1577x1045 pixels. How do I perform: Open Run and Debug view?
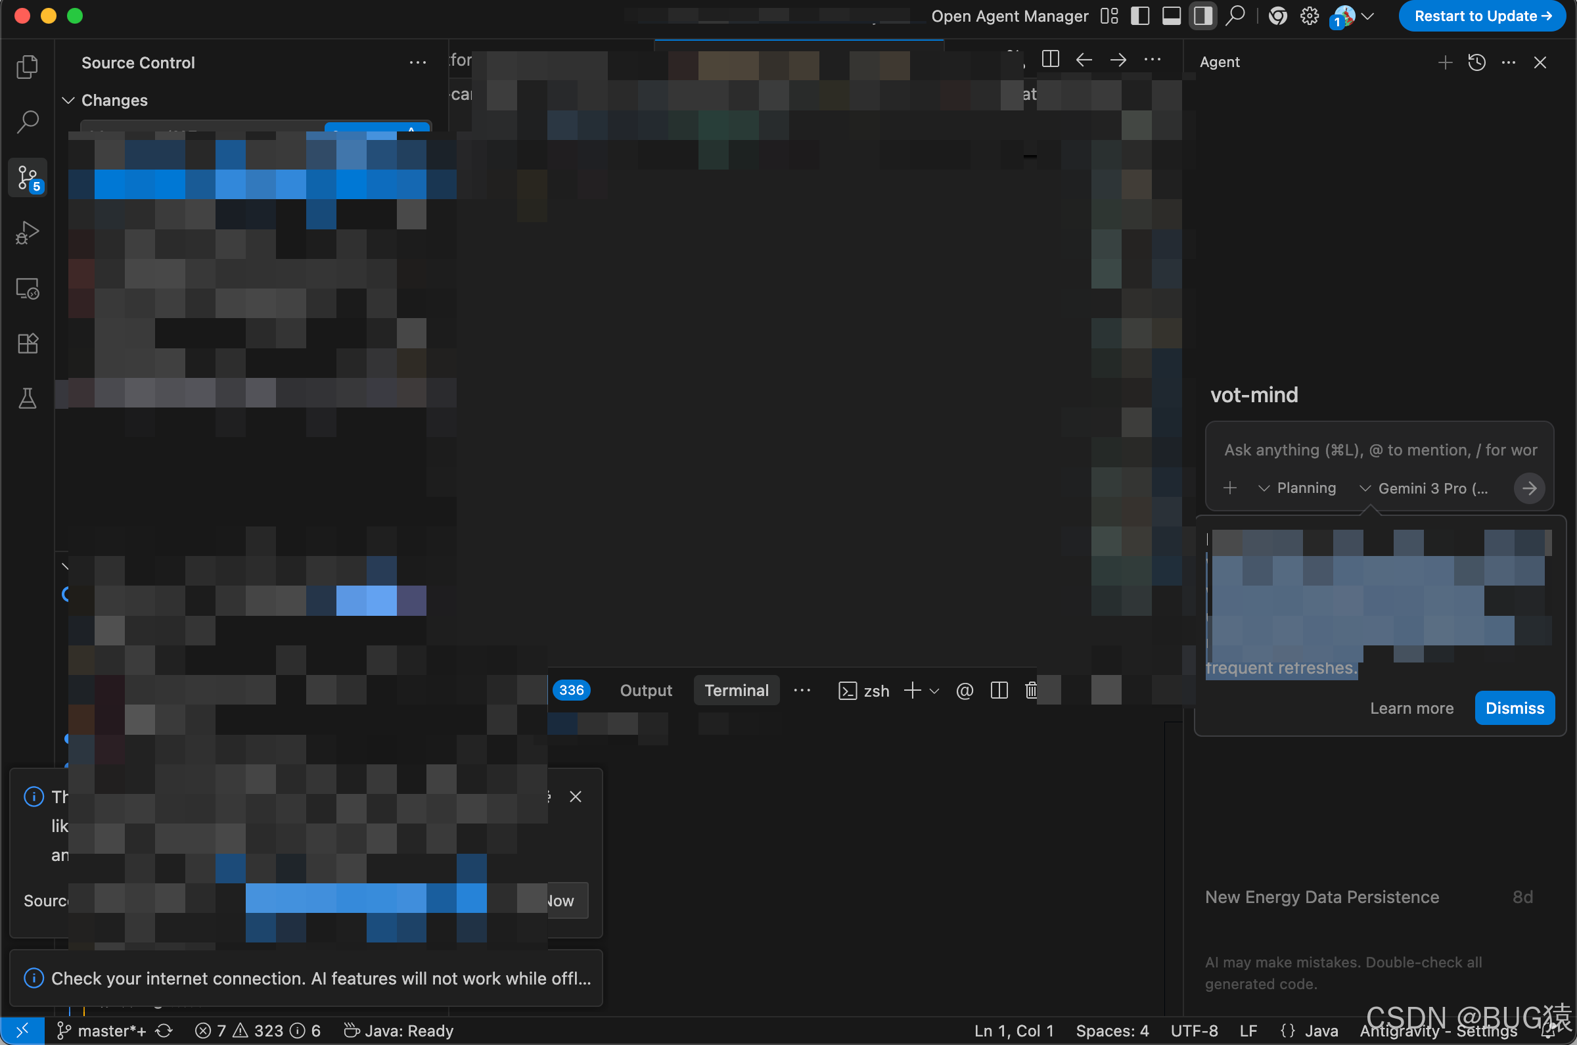(28, 233)
